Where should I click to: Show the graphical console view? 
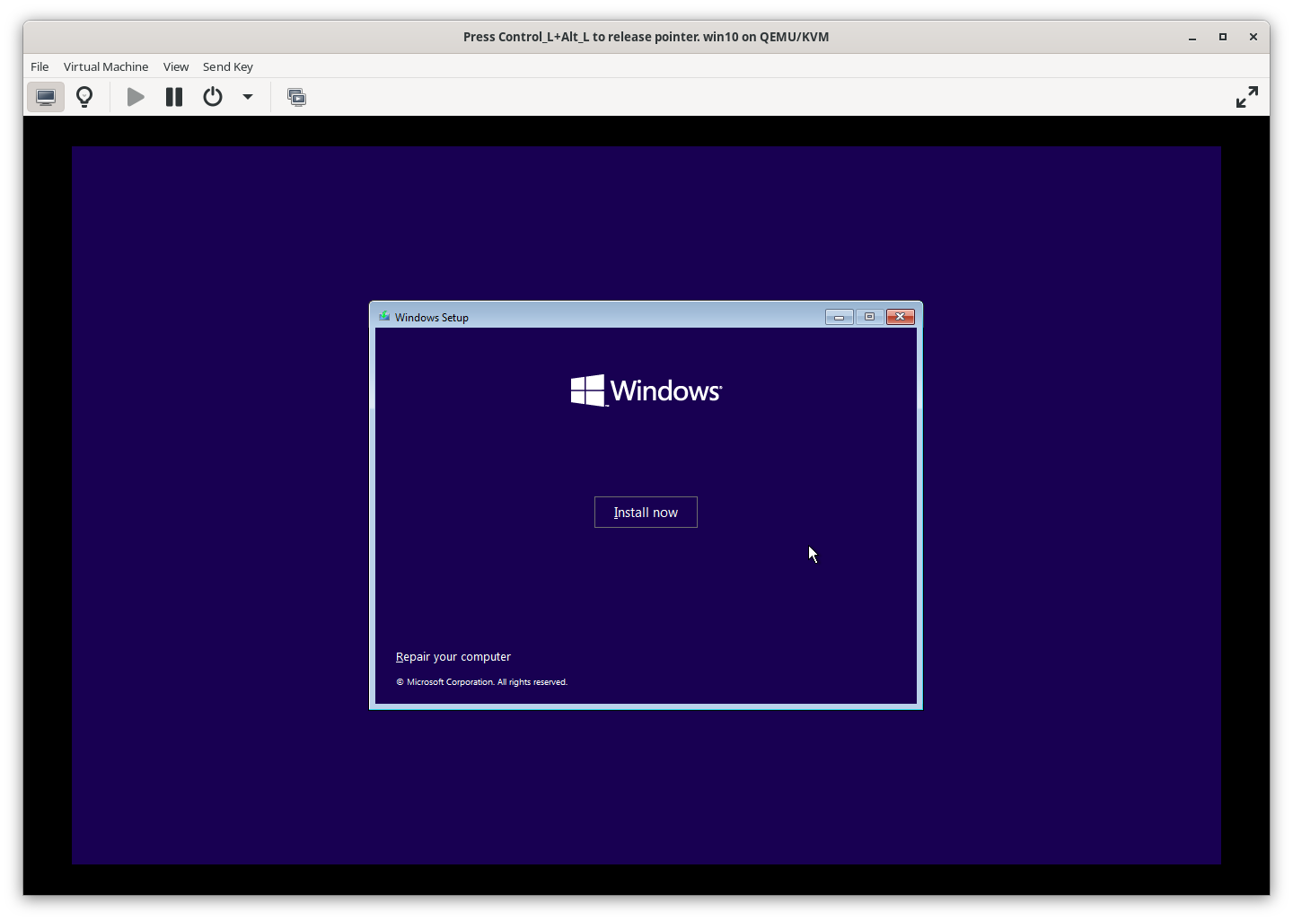pyautogui.click(x=46, y=97)
